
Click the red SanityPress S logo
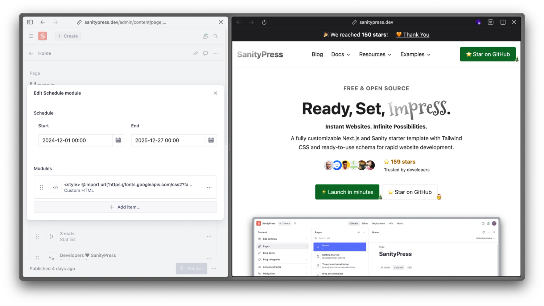click(42, 36)
